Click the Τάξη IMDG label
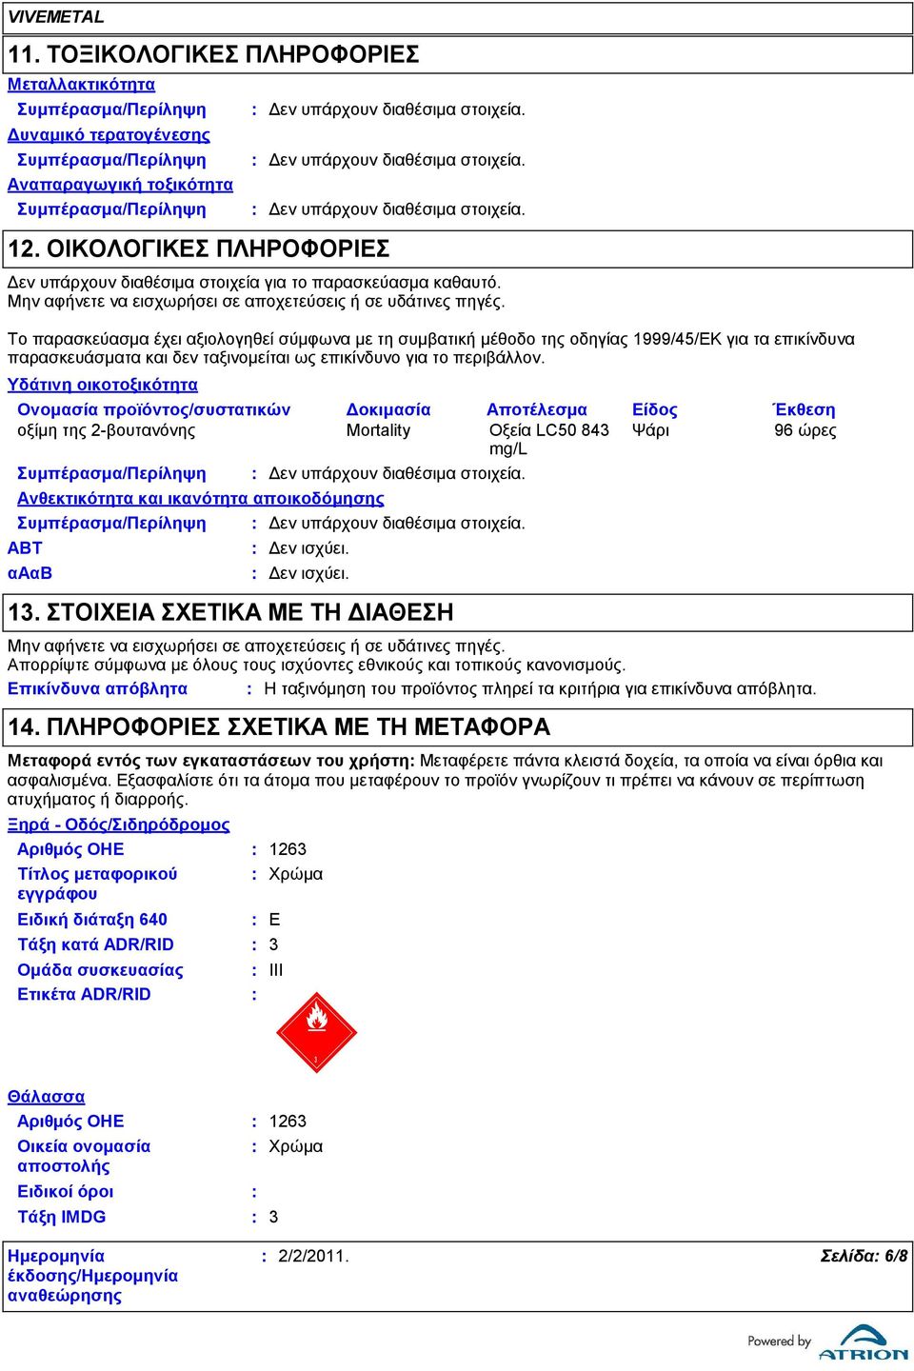This screenshot has width=914, height=1371. coord(62,1217)
